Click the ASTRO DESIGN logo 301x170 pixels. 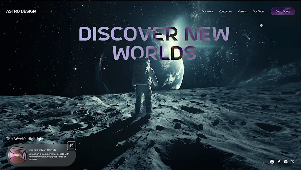coord(21,11)
